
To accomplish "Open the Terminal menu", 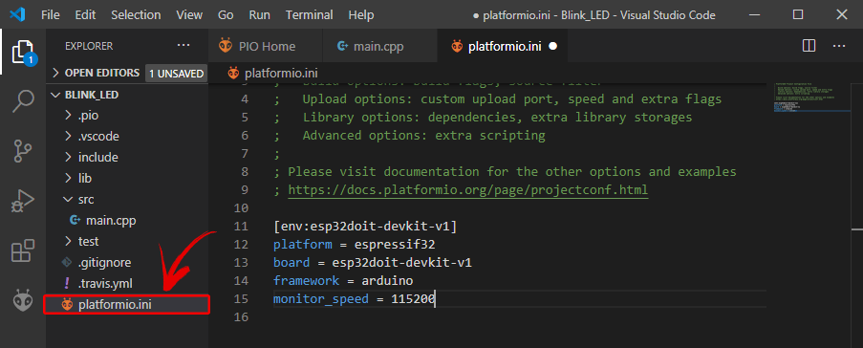I will pos(310,15).
